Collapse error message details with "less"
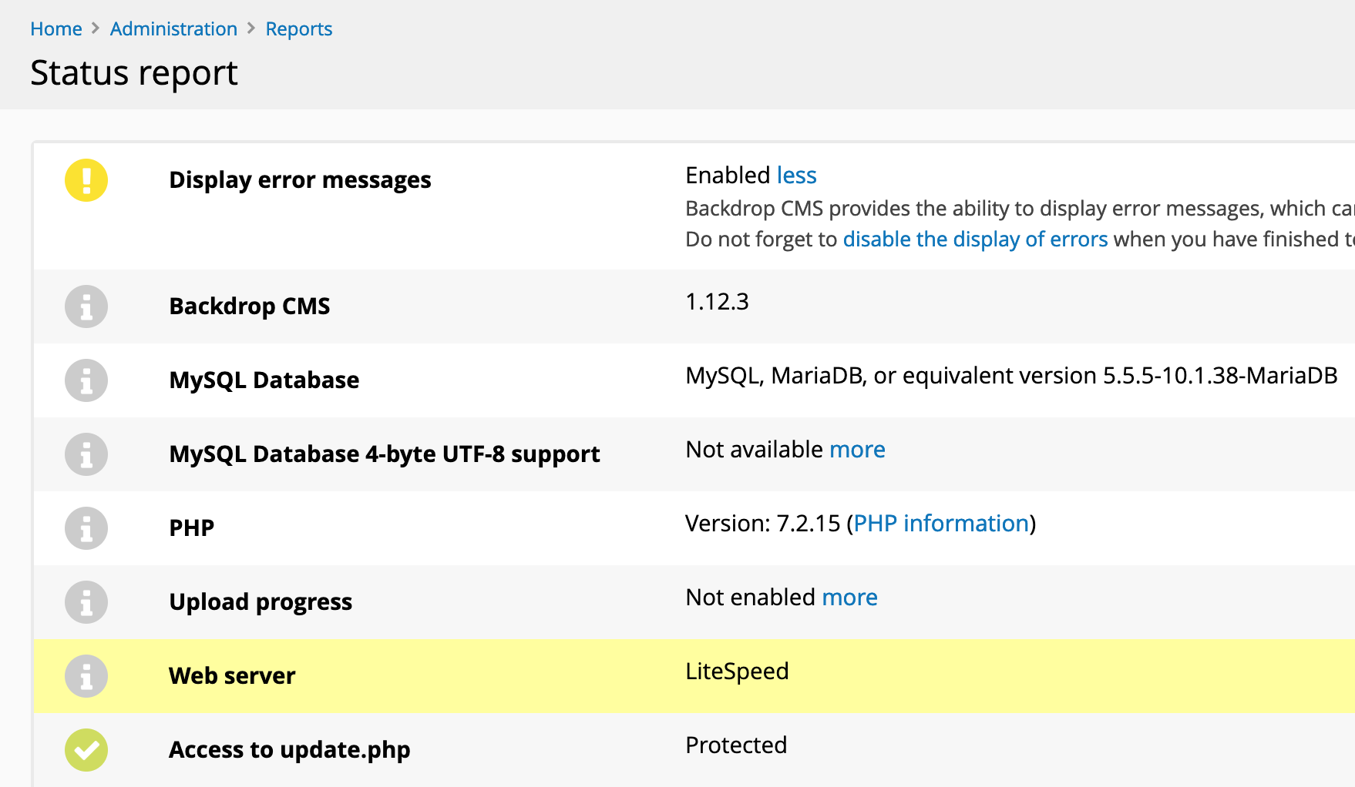 [x=796, y=176]
